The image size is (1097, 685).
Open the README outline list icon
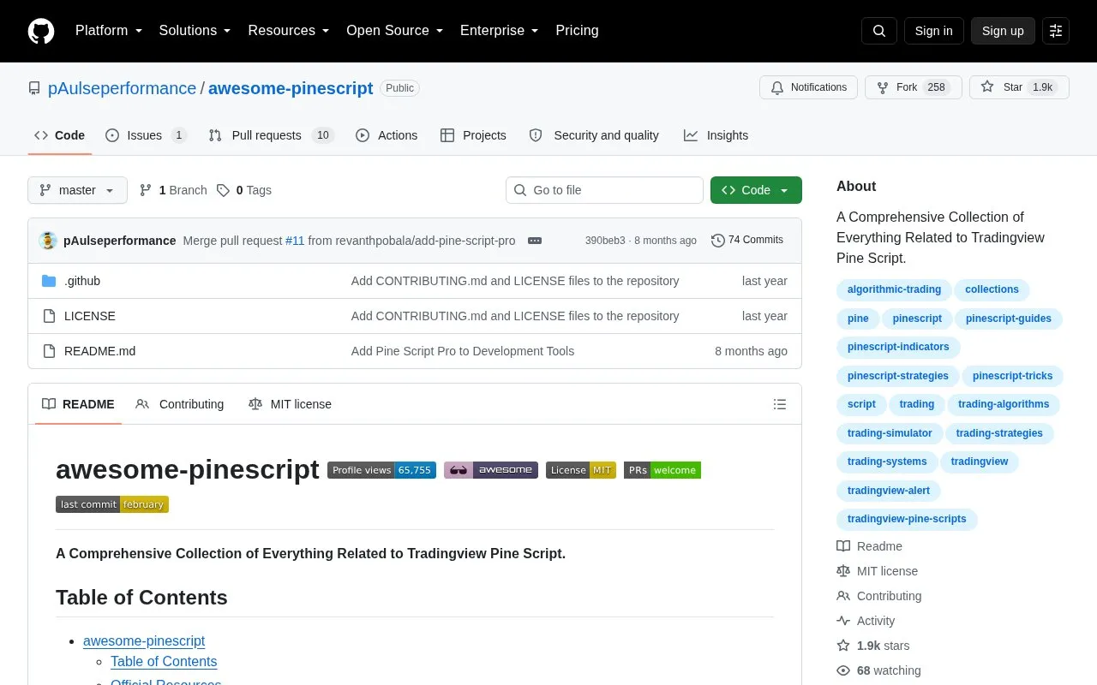780,404
